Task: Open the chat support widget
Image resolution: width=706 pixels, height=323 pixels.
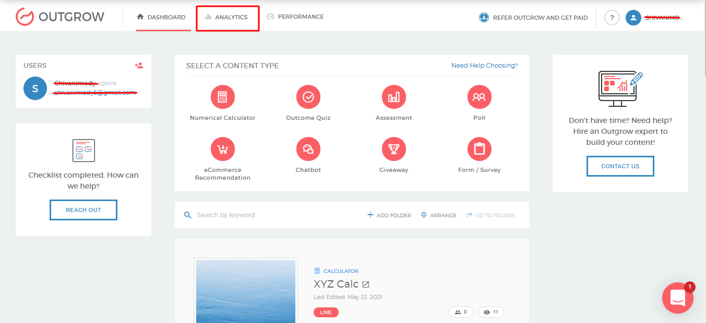Action: [678, 298]
